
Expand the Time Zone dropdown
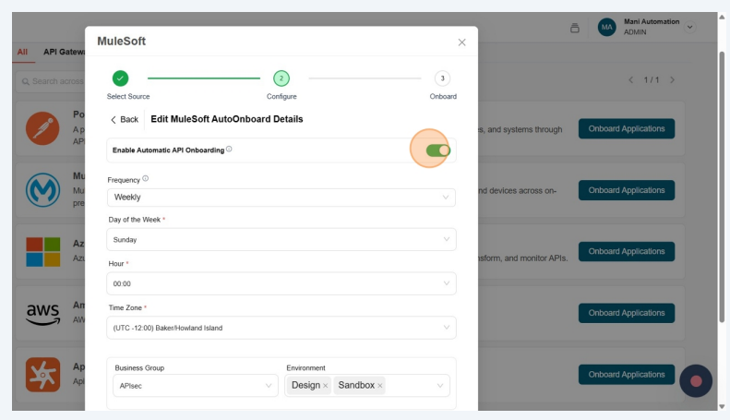tap(281, 327)
